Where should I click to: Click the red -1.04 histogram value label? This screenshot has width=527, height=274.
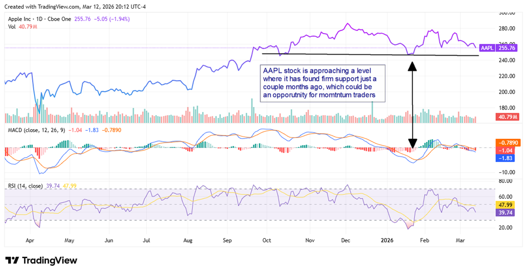coord(506,150)
